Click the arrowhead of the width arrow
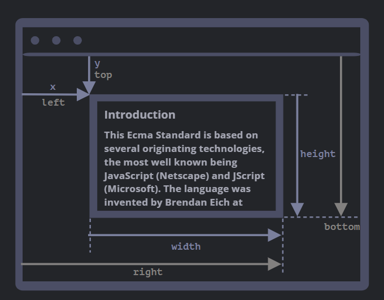 (274, 235)
